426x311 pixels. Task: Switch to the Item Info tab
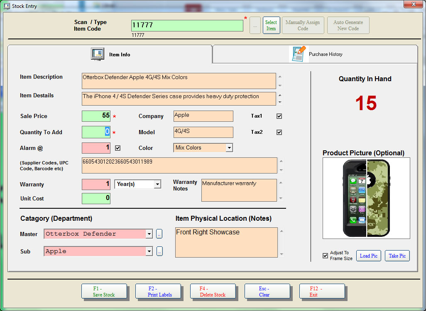[110, 54]
